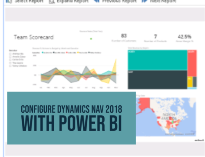Click the red Carlos Grilo legend dot
Screen dimensions: 205x157
pyautogui.click(x=67, y=52)
